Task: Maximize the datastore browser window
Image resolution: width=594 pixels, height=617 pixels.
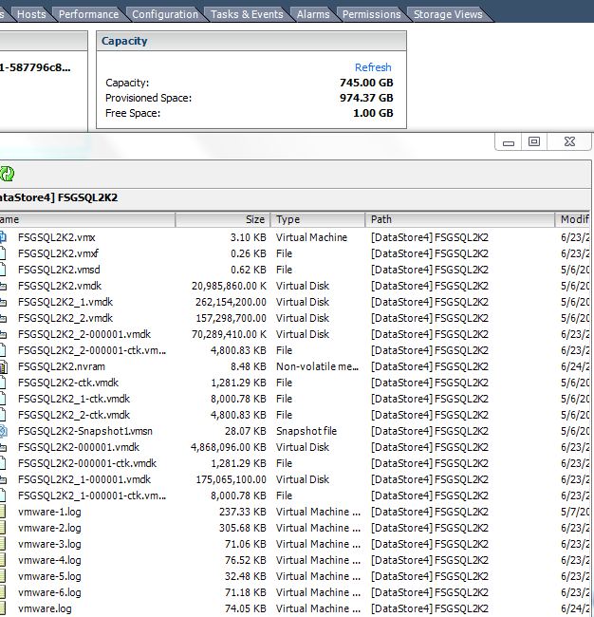Action: pos(534,141)
